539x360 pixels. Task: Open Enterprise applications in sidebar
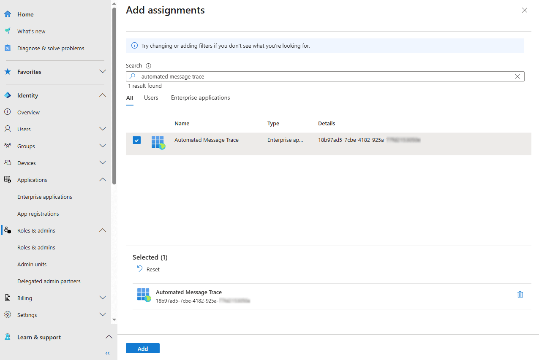tap(45, 197)
